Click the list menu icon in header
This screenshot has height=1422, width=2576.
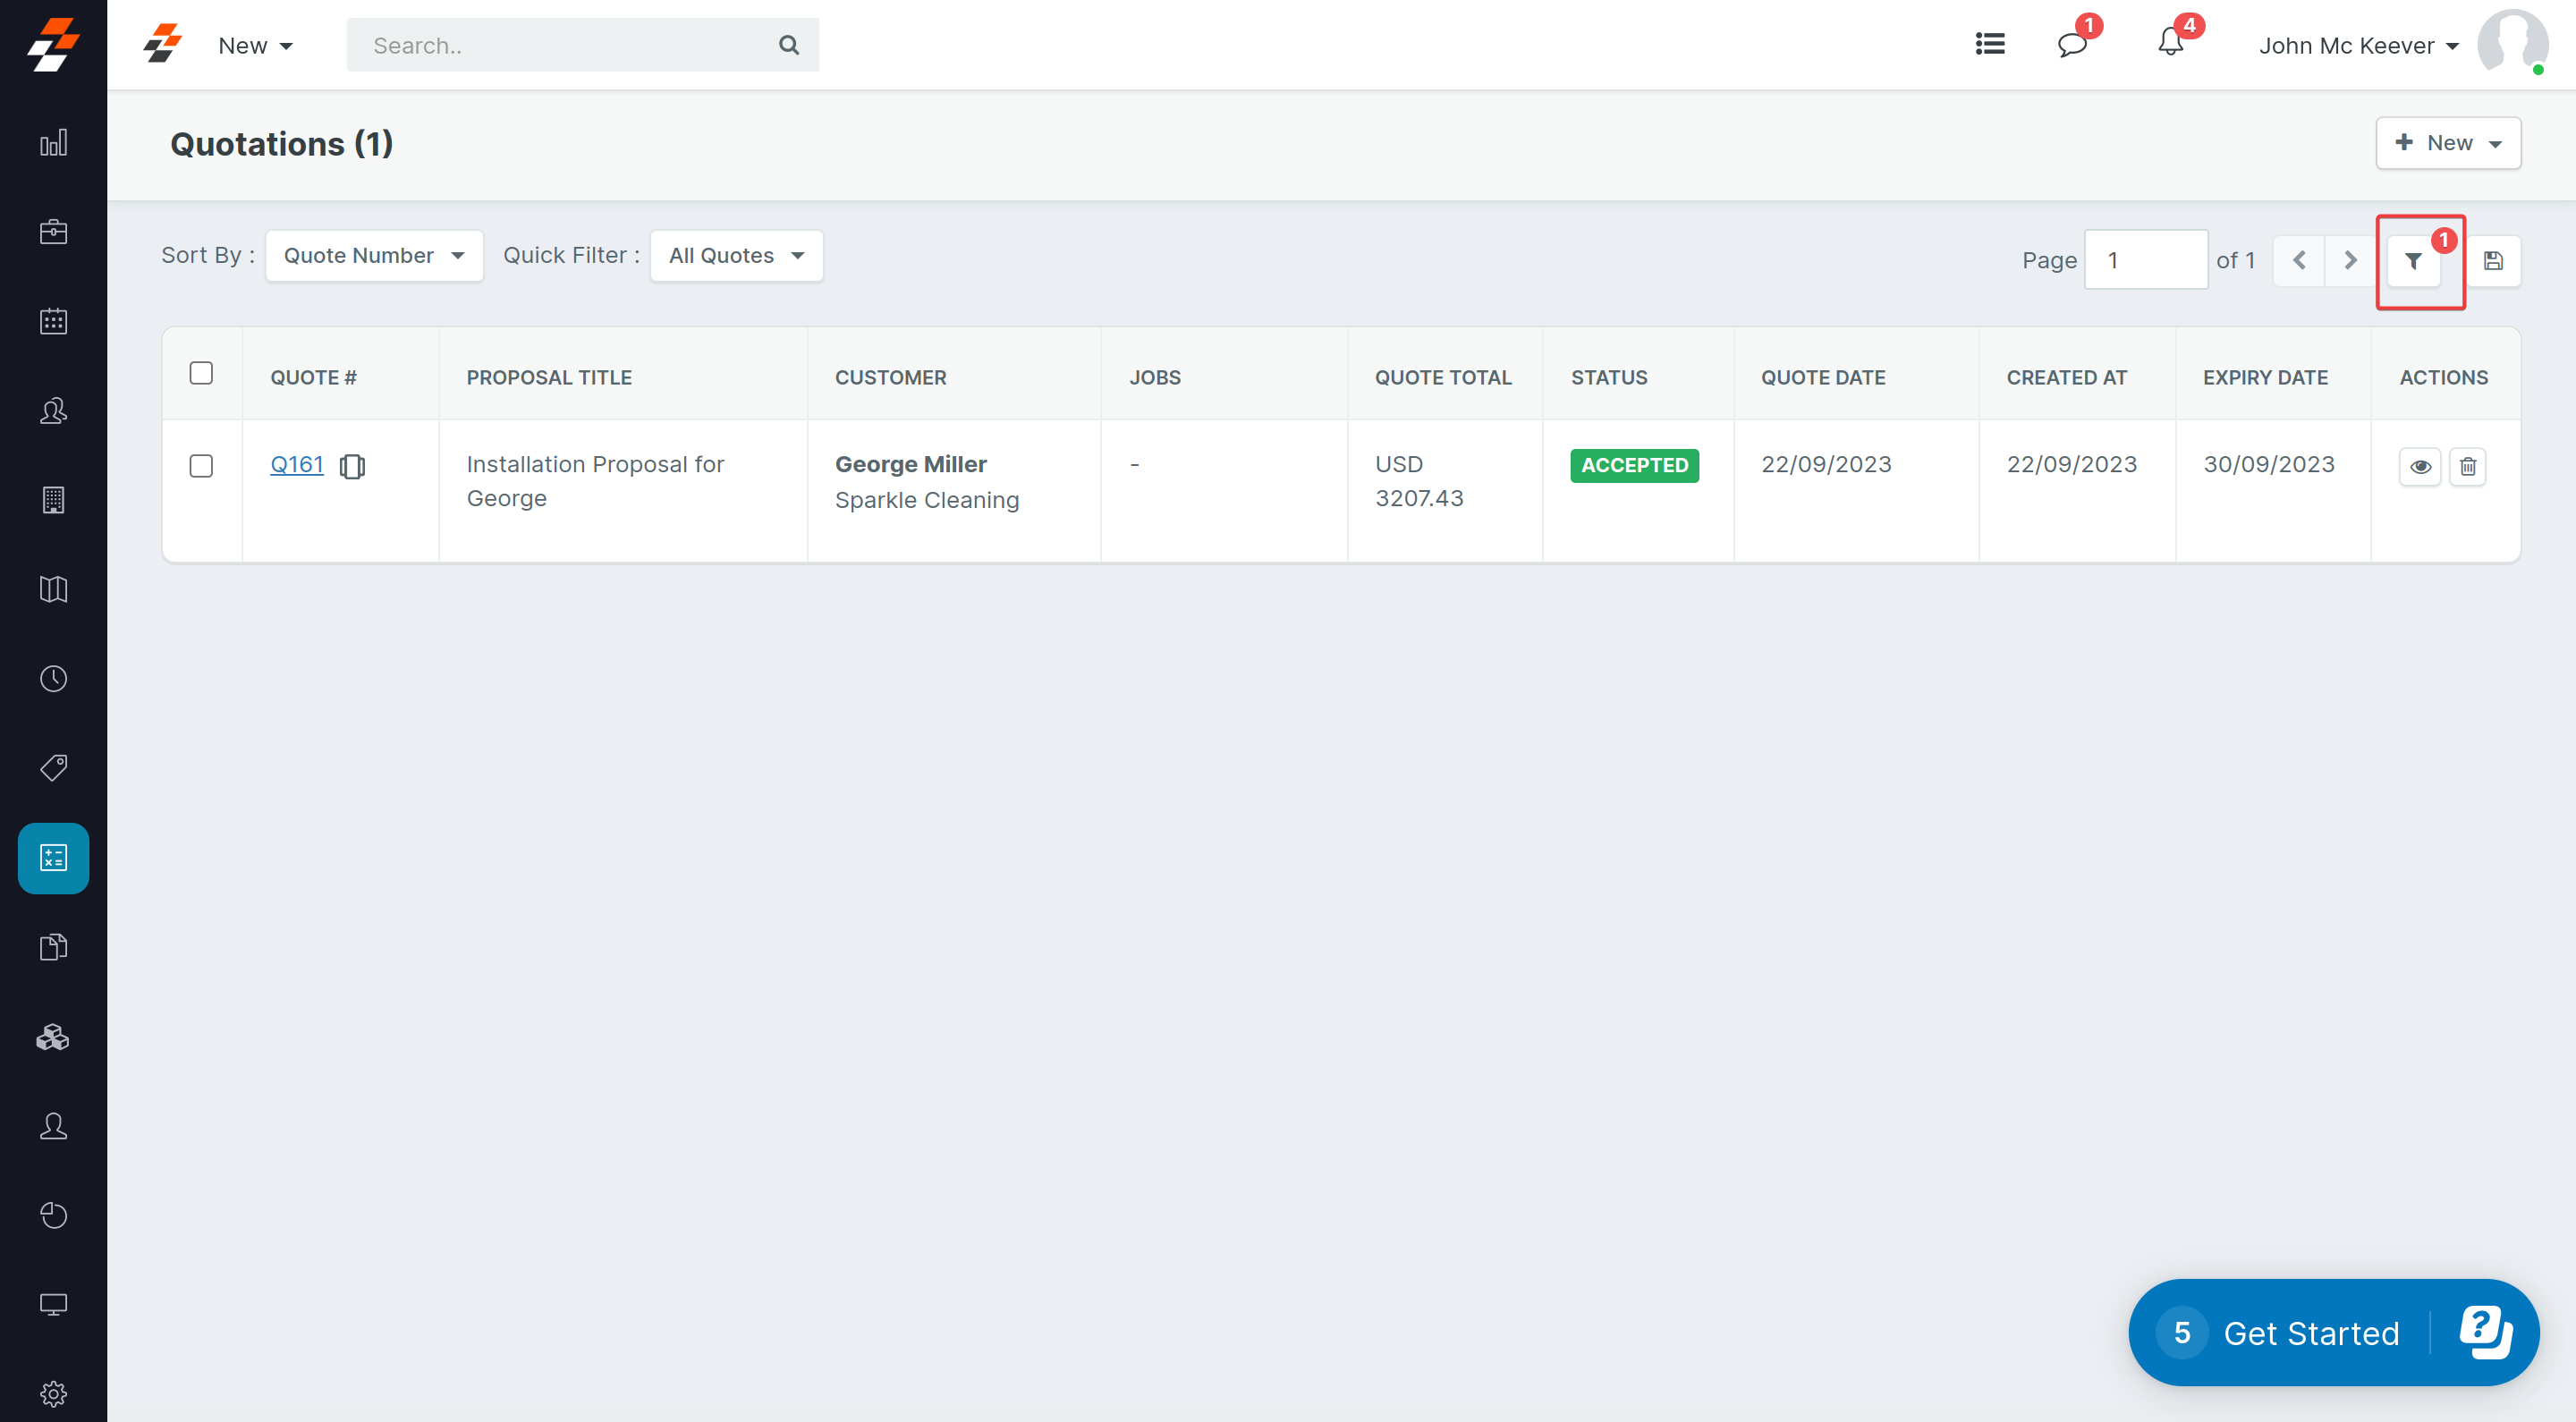1990,44
